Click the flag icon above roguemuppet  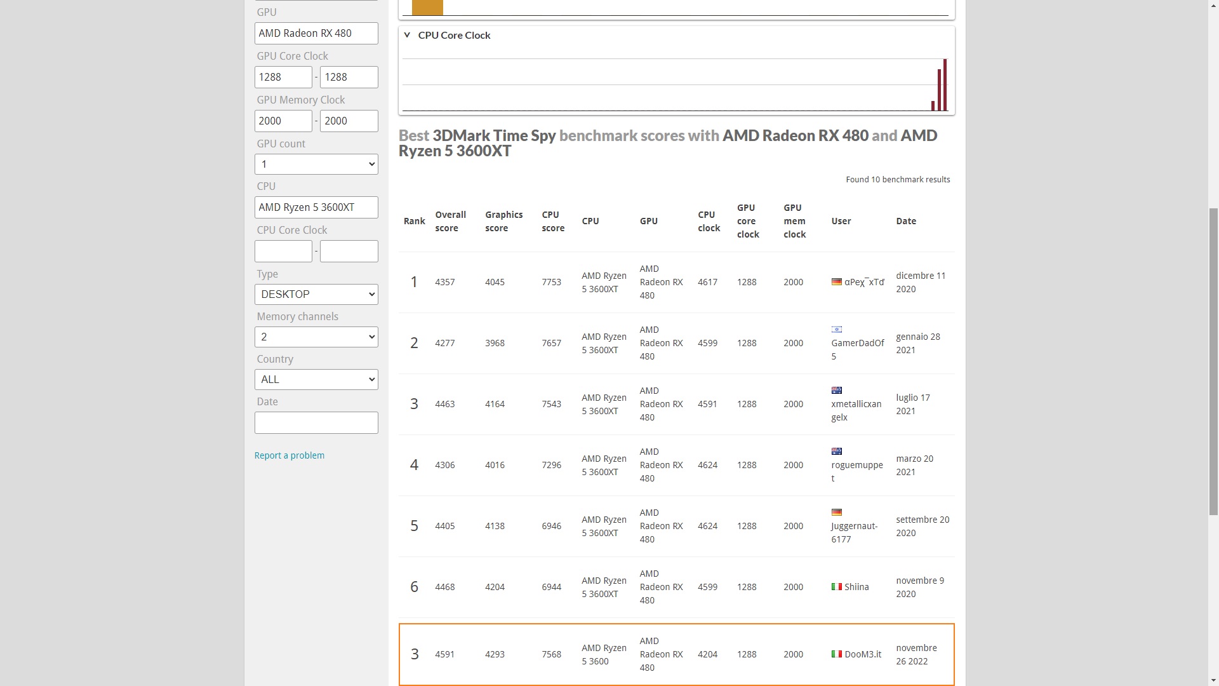pos(836,452)
